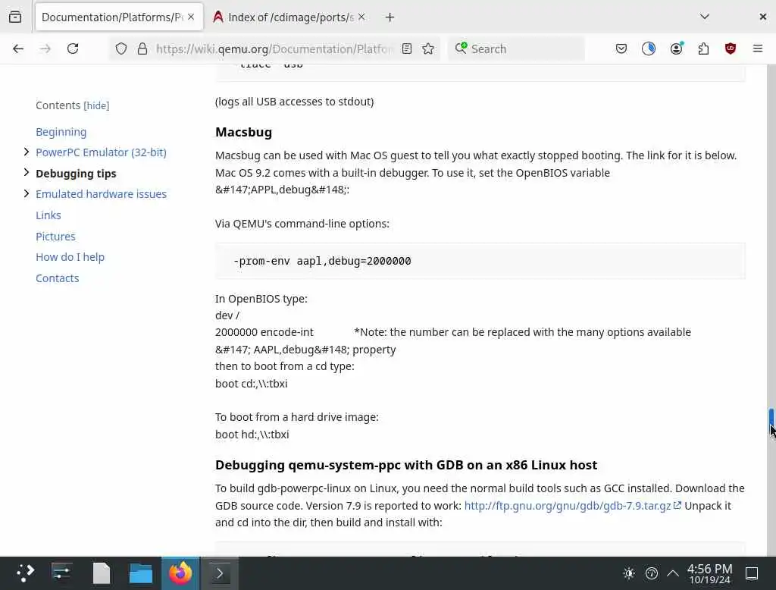This screenshot has height=590, width=776.
Task: Open the clock showing 4:56 PM
Action: tap(709, 573)
